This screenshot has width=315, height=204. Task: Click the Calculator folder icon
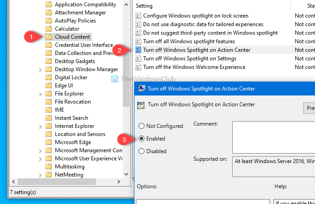[x=49, y=29]
